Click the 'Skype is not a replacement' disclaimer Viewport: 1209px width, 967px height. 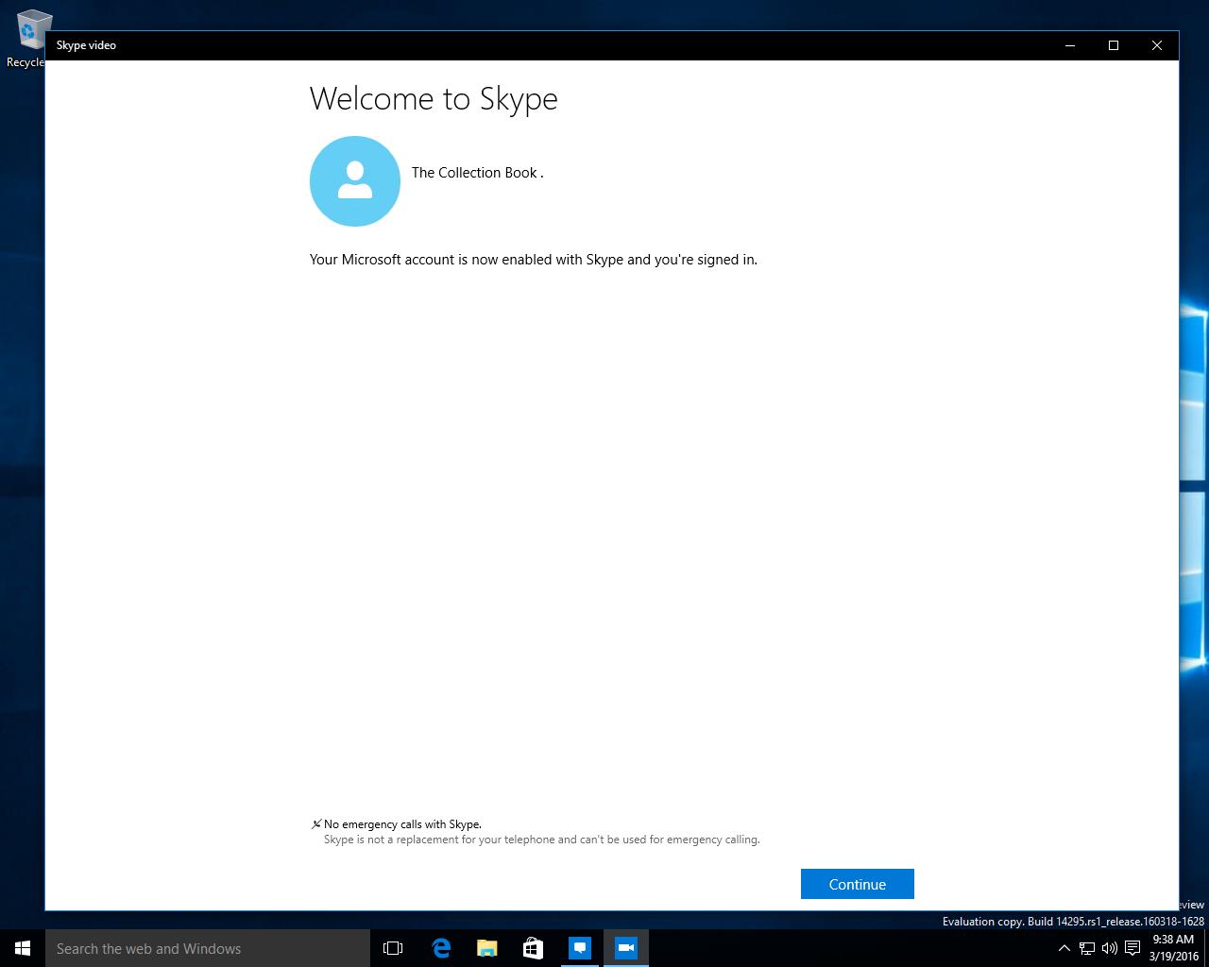click(541, 840)
